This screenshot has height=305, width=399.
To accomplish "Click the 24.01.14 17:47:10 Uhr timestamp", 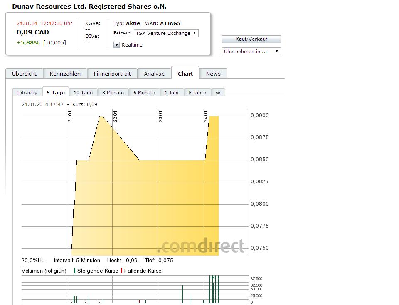I will click(x=44, y=23).
